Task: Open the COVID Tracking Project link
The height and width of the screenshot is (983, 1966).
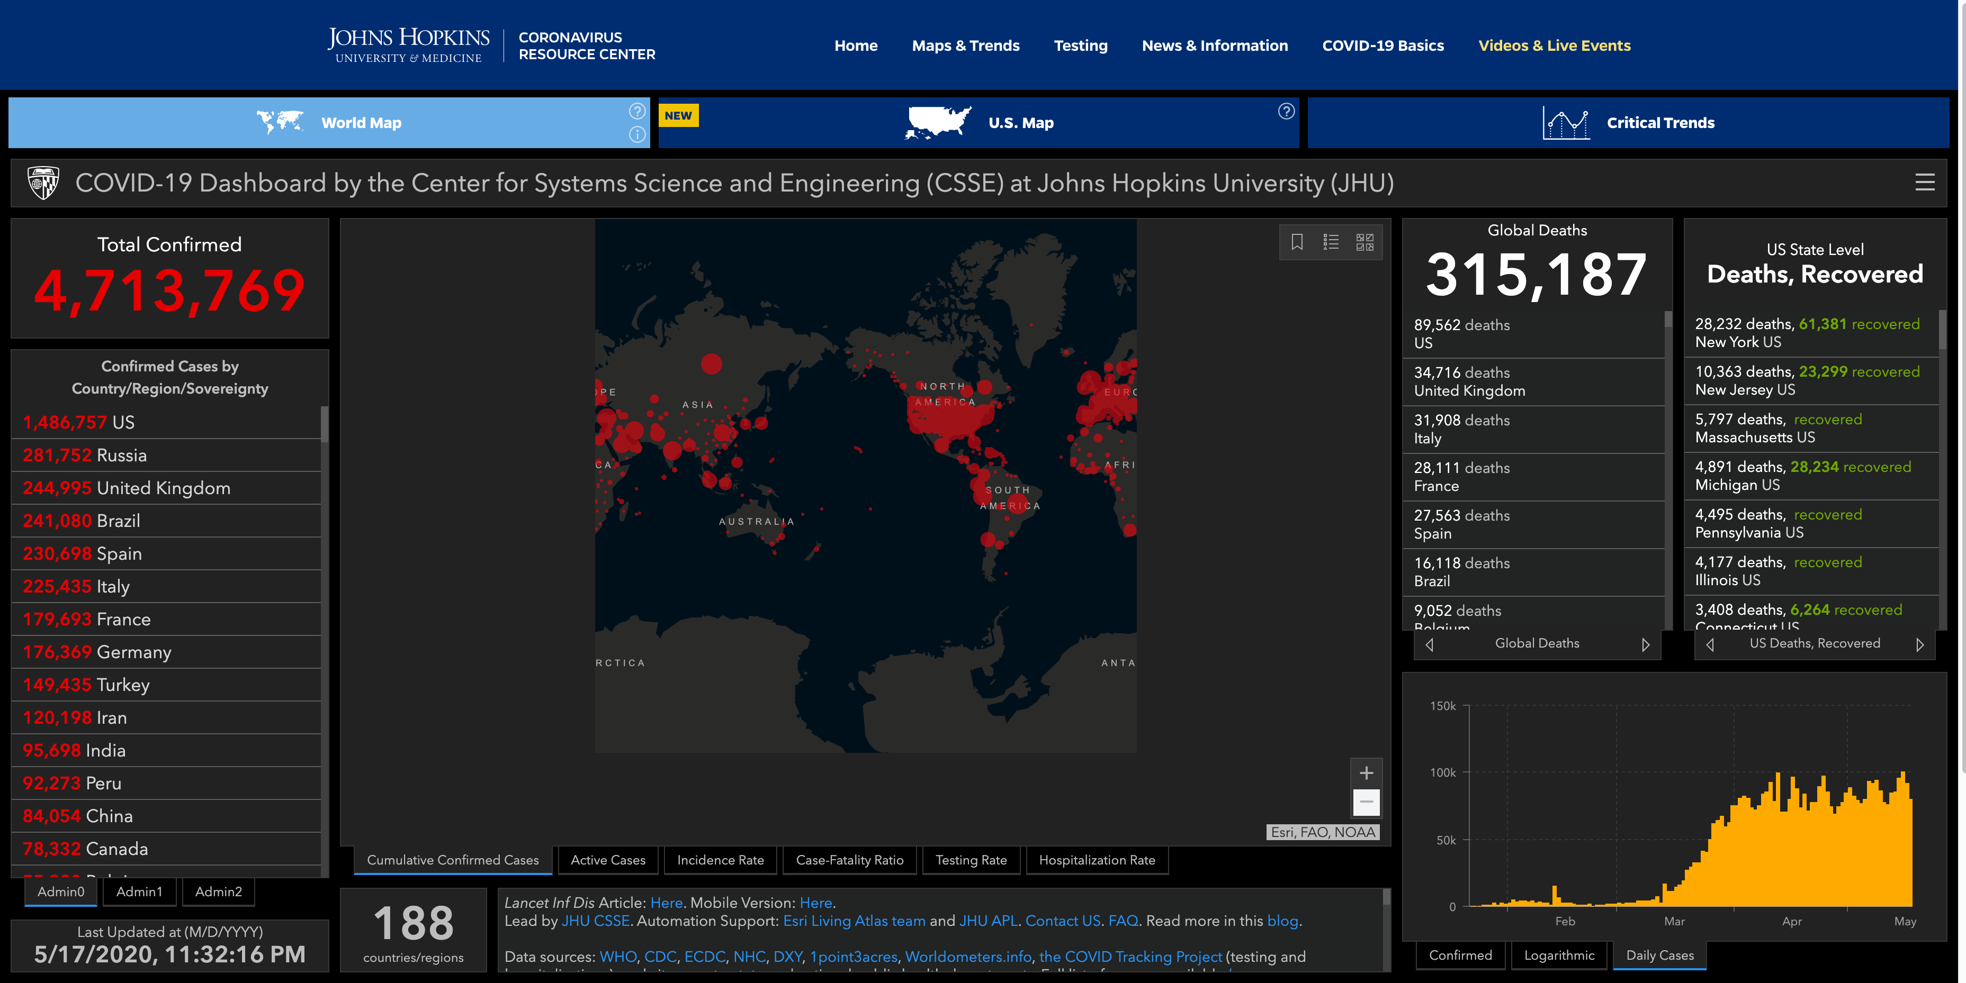Action: [1130, 957]
